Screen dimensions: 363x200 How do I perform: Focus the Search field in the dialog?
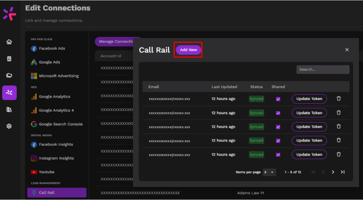tap(323, 69)
